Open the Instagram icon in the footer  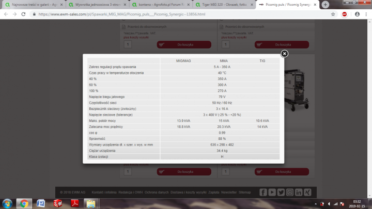coord(289,192)
